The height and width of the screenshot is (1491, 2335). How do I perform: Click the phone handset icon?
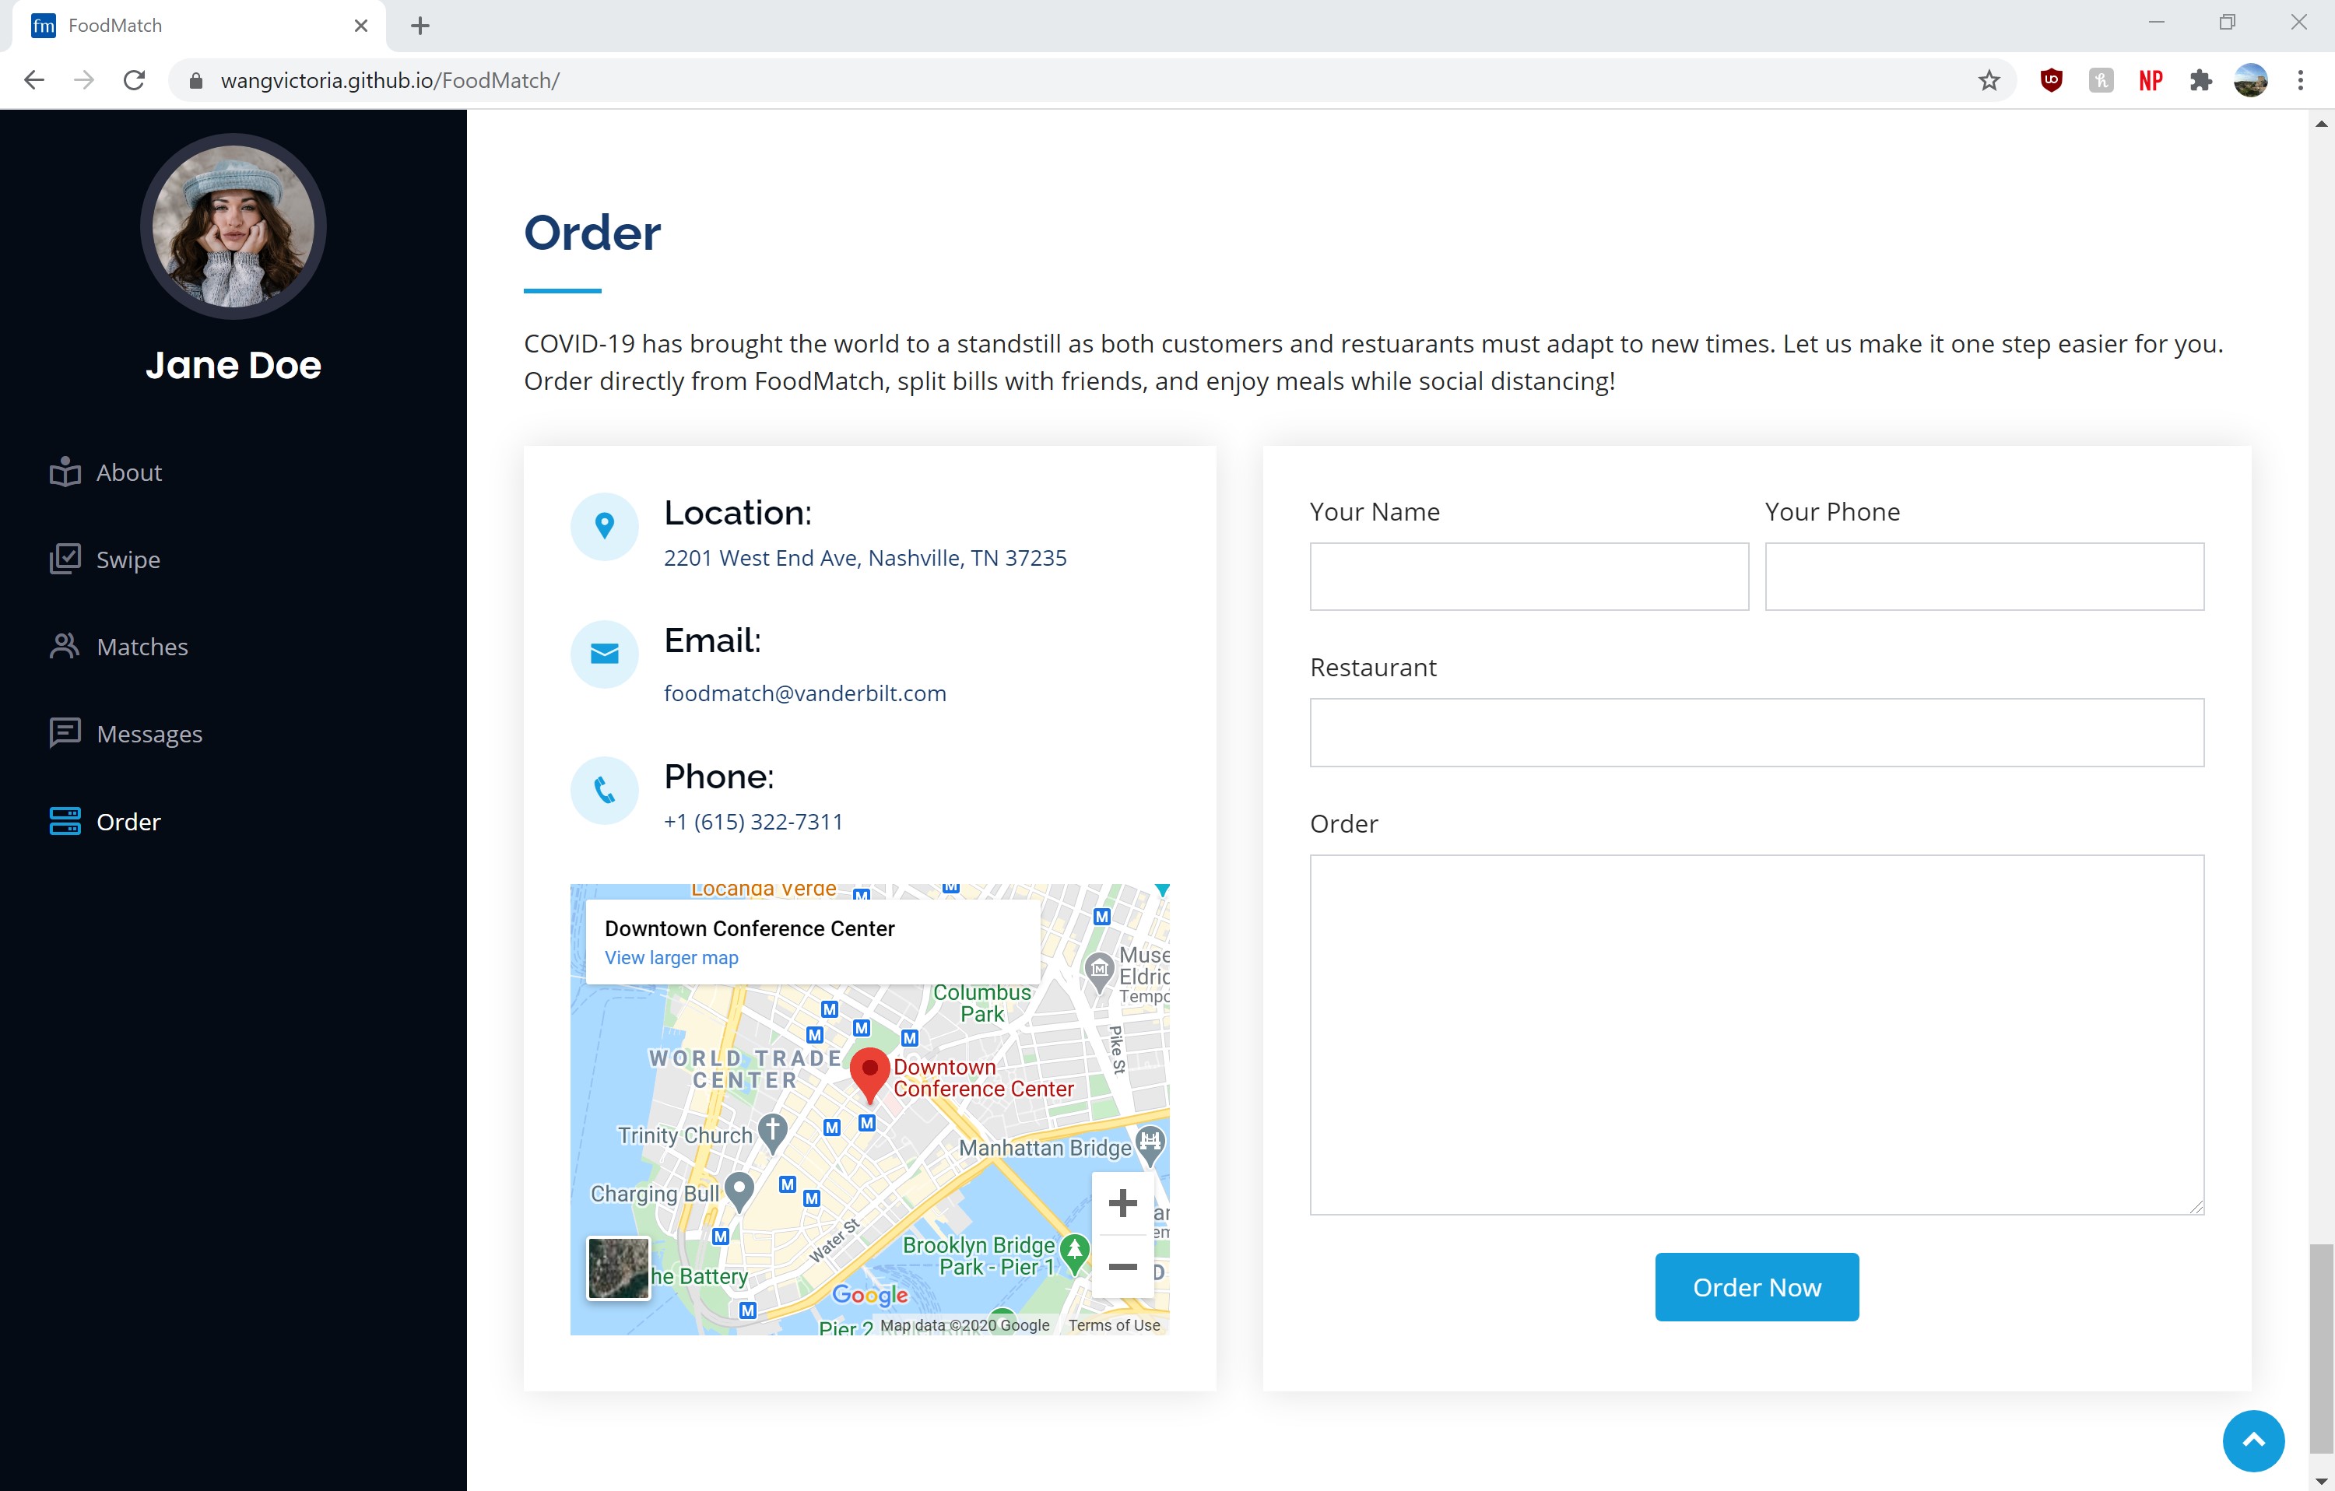click(x=604, y=790)
